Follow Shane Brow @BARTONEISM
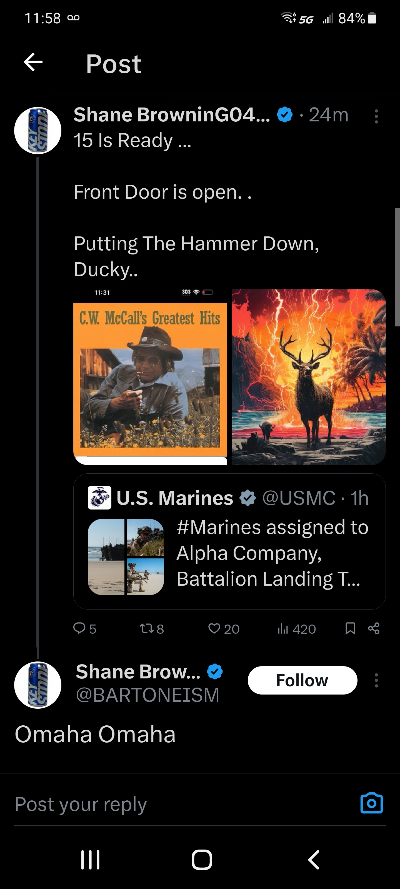Screen dimensions: 400x889 tap(302, 680)
